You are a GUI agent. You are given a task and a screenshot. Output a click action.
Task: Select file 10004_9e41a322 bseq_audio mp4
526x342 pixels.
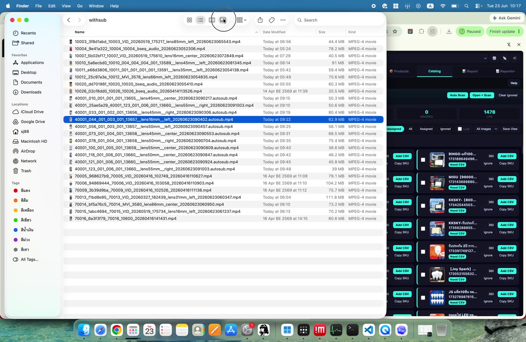[x=224, y=49]
